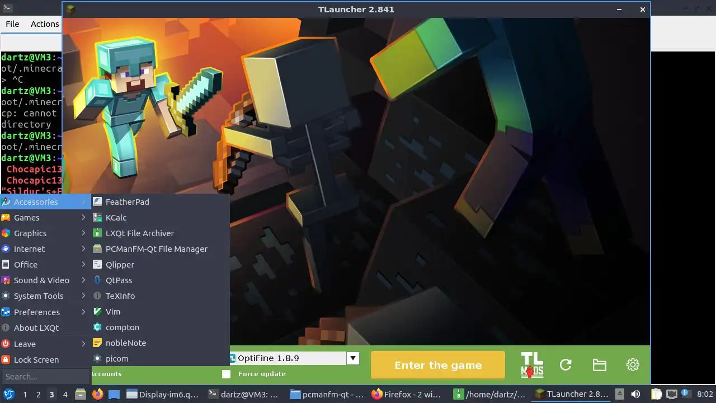
Task: Expand the Games submenu
Action: click(46, 217)
